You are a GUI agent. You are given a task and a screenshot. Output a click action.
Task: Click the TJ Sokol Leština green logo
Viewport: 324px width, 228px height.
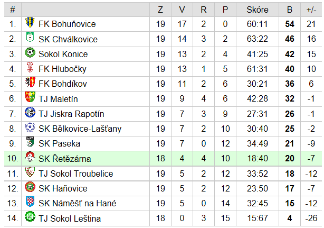coord(30,216)
